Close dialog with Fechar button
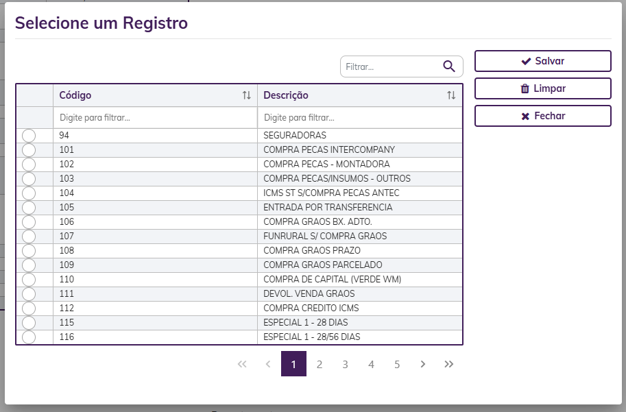The image size is (626, 412). (542, 116)
